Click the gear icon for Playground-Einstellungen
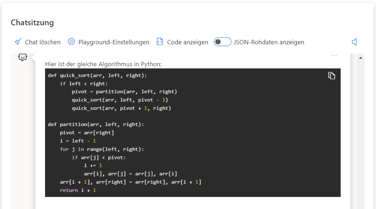The image size is (376, 209). [x=71, y=42]
